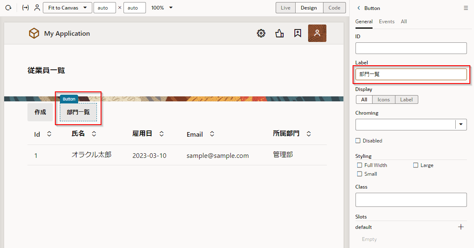Check the Full Width styling option
Screen dimensions: 474x248
pyautogui.click(x=360, y=165)
